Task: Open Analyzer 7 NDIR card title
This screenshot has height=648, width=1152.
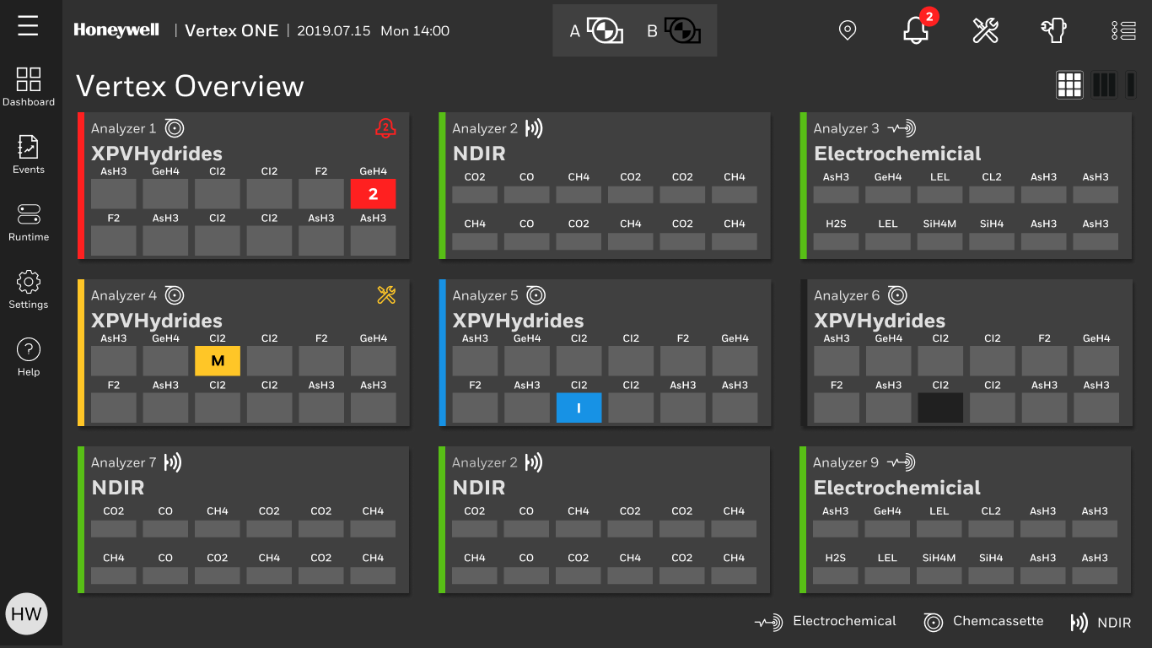Action: tap(118, 488)
